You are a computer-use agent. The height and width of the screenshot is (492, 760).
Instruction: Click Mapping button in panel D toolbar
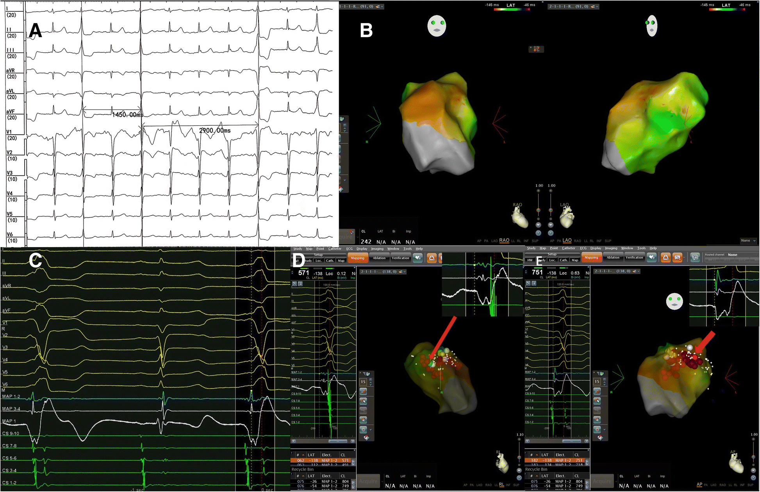[357, 258]
